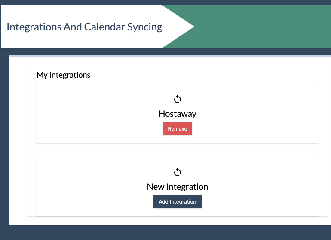Click the My Integrations heading

[x=63, y=75]
